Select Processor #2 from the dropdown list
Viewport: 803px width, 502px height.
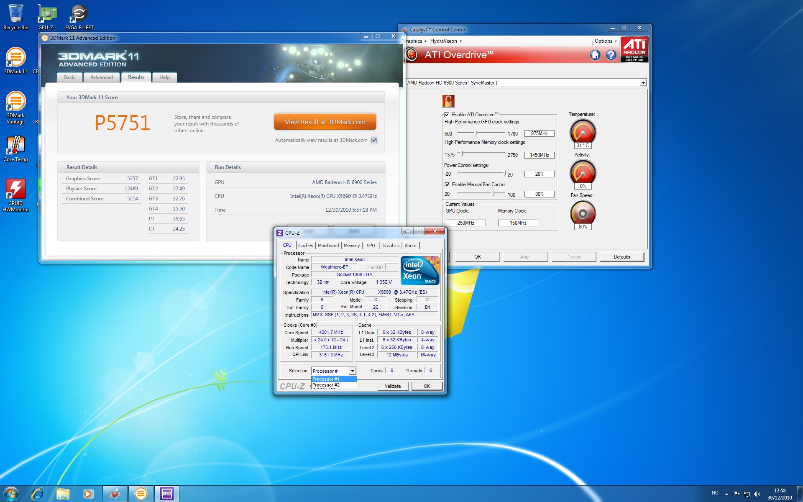click(334, 385)
